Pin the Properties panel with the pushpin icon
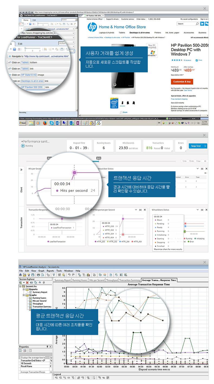 47,347
